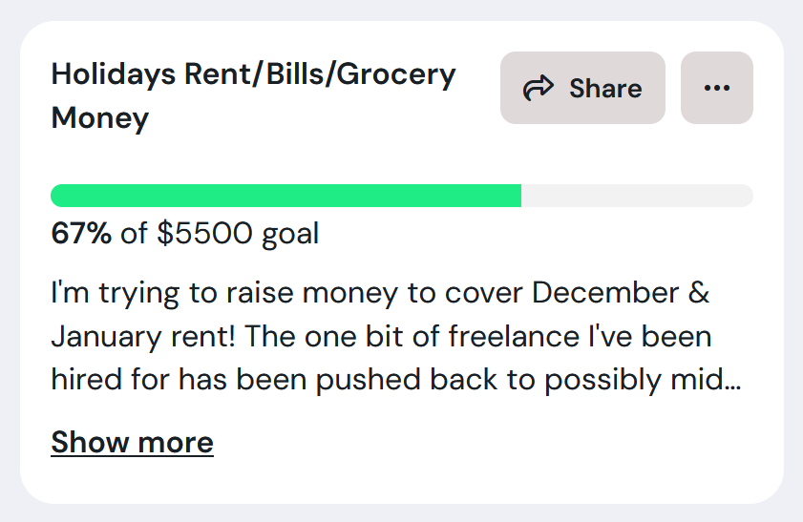Expand description with Show more

point(132,443)
